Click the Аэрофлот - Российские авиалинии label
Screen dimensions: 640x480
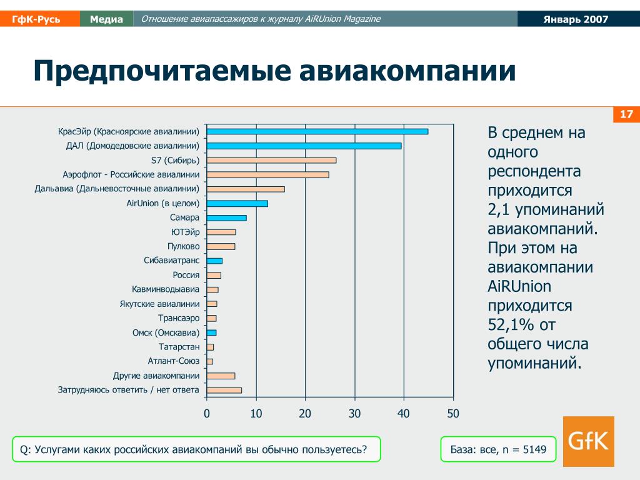tap(131, 175)
